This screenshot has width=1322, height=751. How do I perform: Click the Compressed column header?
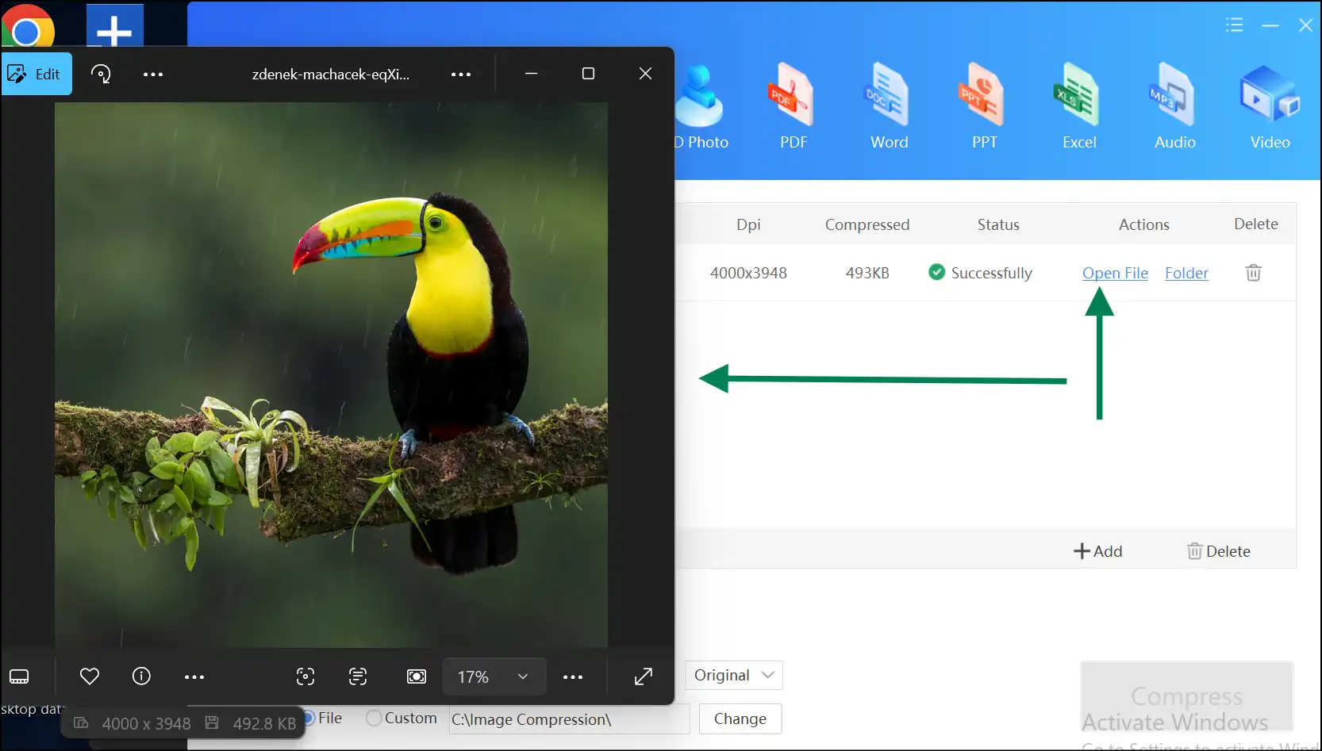[x=867, y=224]
